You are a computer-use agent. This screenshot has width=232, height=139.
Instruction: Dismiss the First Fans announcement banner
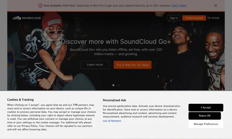(x=216, y=6)
